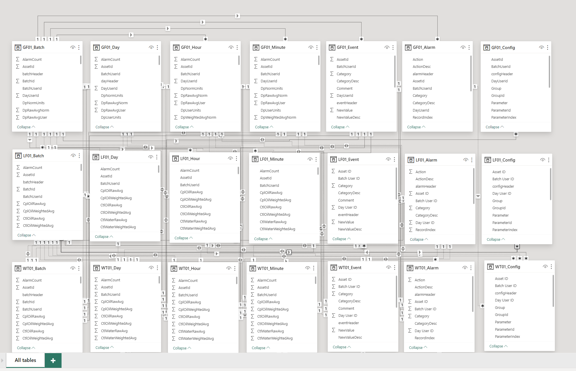Open more options menu for LF01_Alarm
The height and width of the screenshot is (371, 576).
[x=472, y=160]
